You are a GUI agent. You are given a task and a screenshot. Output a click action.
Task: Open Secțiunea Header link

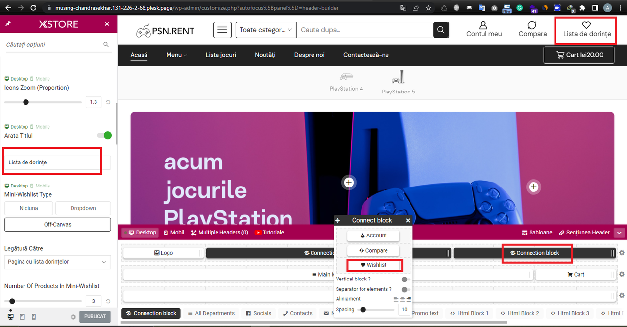click(x=584, y=233)
